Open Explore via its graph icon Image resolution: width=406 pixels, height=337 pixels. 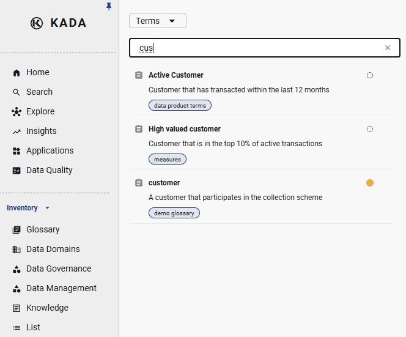pos(17,112)
